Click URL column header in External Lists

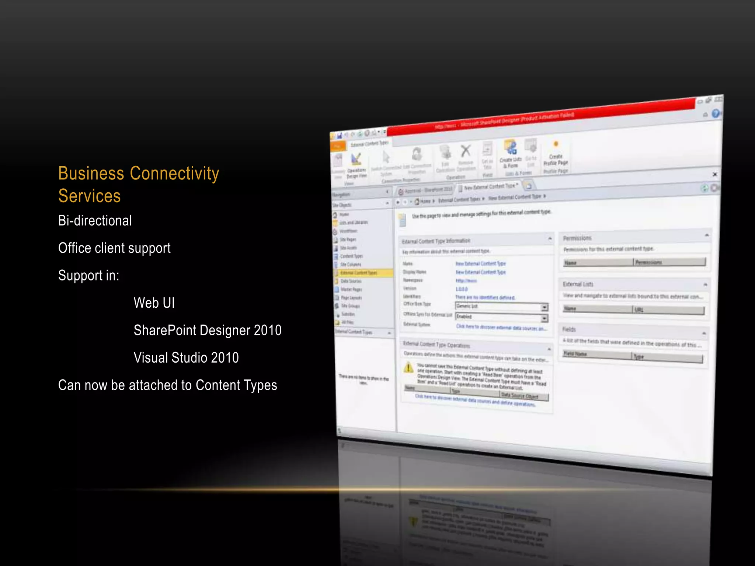[668, 310]
